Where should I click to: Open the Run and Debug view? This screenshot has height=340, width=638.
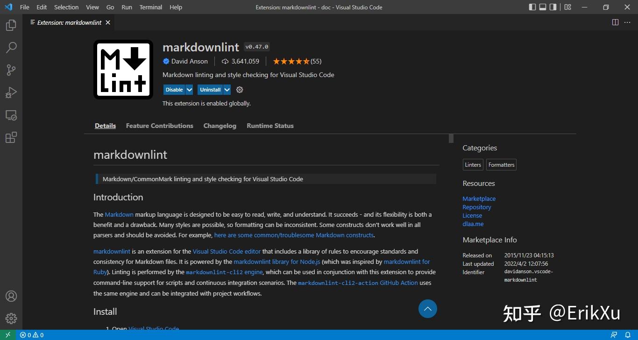11,92
